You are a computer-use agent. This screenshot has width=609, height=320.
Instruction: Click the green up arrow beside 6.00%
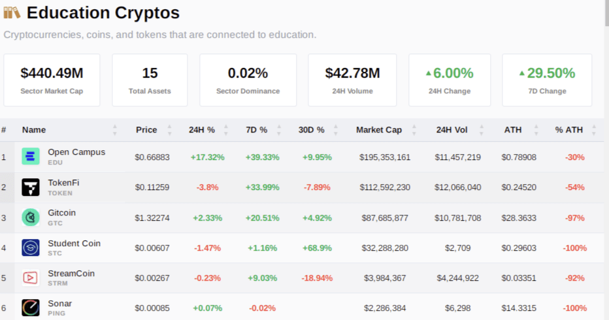click(429, 73)
